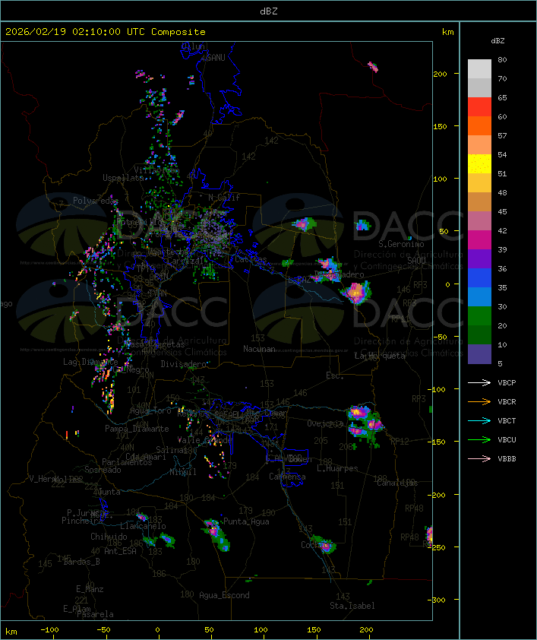Pick the light orange 54-57 dBZ swatch
Viewport: 537px width, 640px height.
click(x=479, y=145)
